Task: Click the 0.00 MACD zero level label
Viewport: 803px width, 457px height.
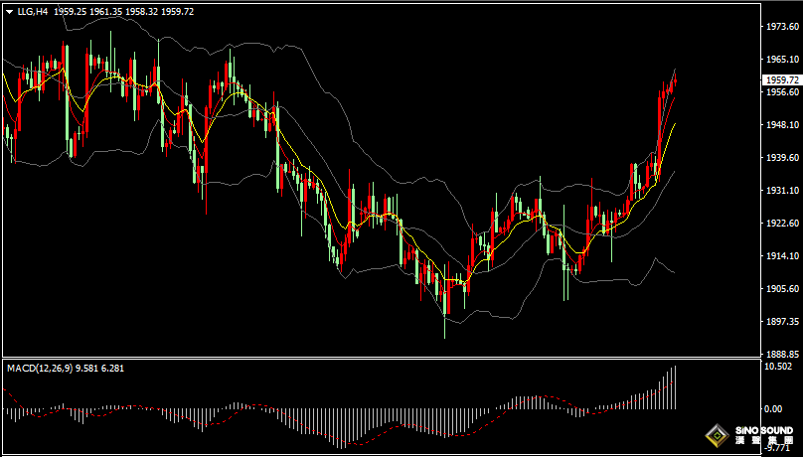Action: [x=772, y=408]
